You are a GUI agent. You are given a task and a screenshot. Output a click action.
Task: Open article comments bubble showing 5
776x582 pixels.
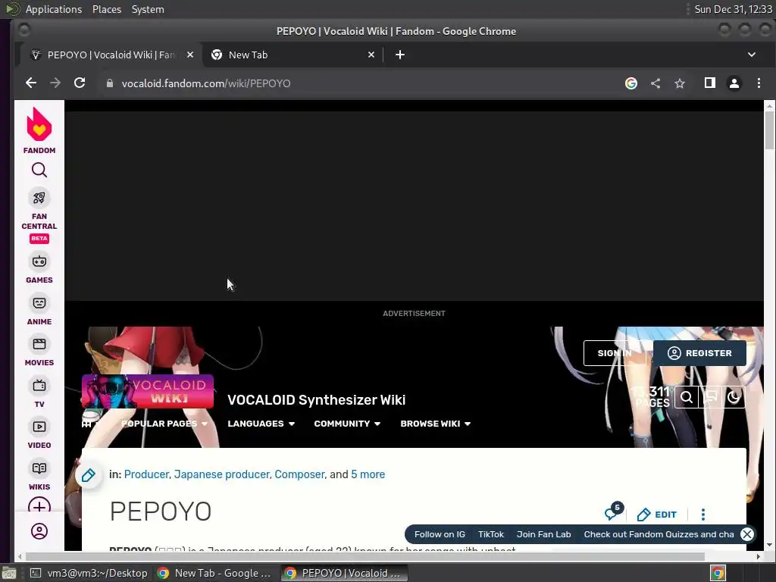point(614,512)
